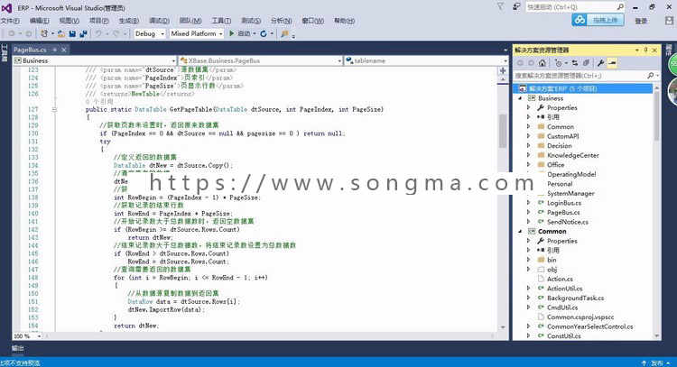Click the Undo arrow in the toolbar

point(98,33)
